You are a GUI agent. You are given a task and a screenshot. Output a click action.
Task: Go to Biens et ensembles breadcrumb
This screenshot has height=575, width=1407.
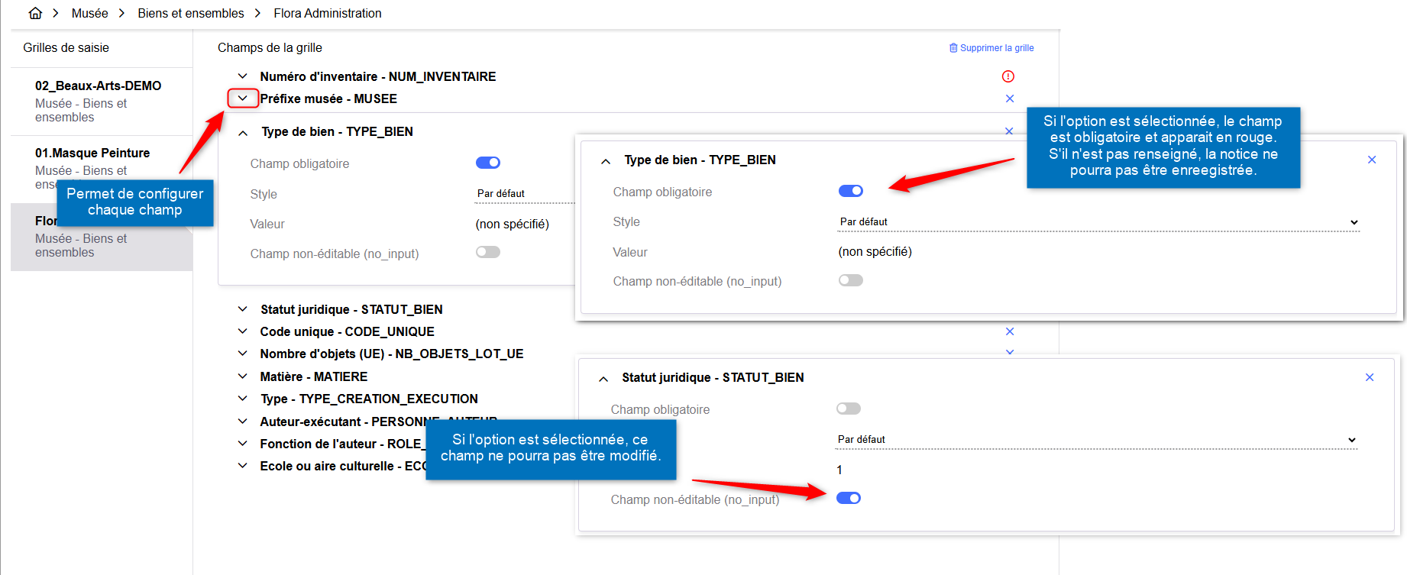[191, 13]
